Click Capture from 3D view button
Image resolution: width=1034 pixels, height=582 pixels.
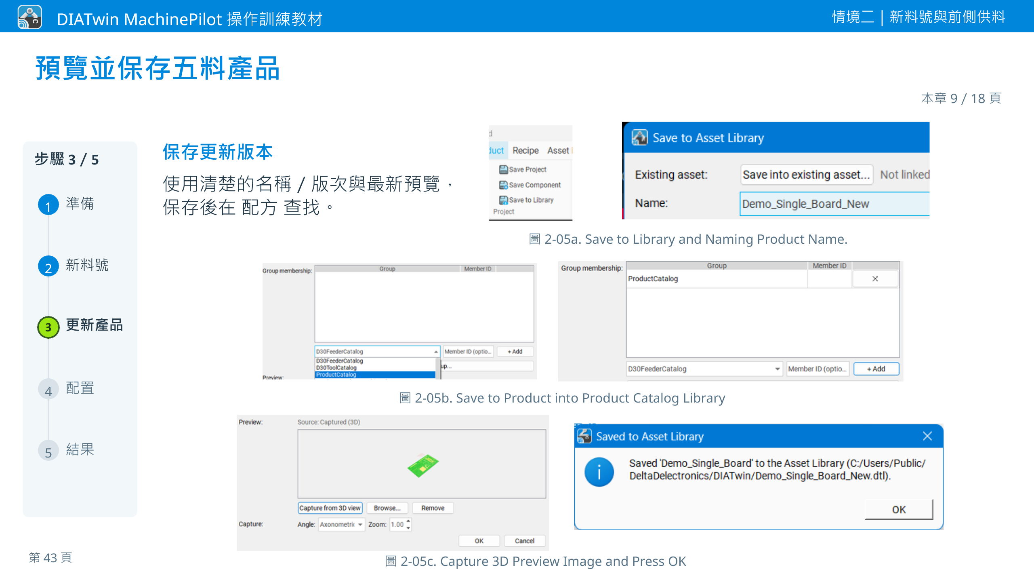[x=330, y=508]
